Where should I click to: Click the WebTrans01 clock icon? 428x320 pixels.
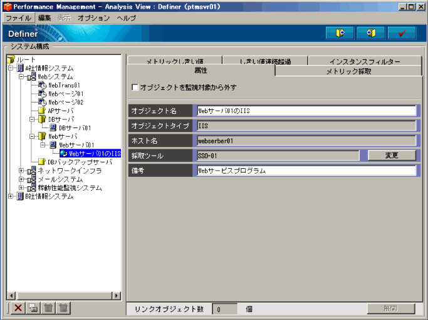coord(42,85)
